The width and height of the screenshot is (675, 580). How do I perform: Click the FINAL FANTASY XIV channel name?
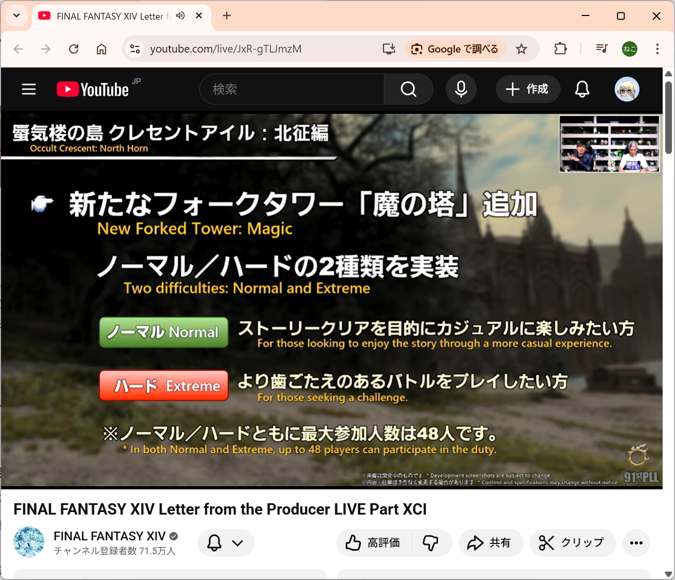(109, 536)
